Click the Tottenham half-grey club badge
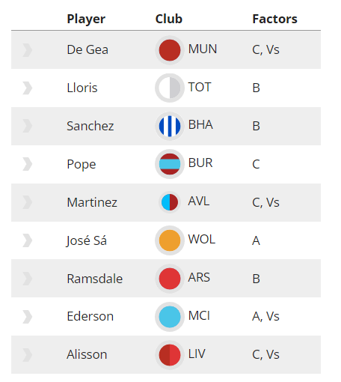 [x=170, y=88]
